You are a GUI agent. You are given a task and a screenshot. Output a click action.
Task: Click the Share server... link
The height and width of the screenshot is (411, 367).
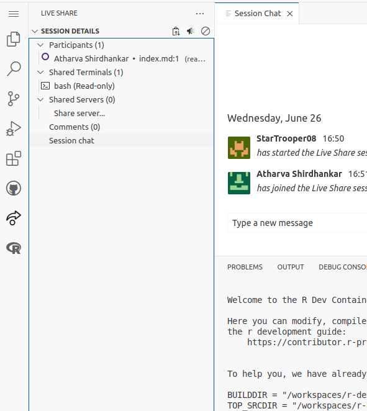79,113
